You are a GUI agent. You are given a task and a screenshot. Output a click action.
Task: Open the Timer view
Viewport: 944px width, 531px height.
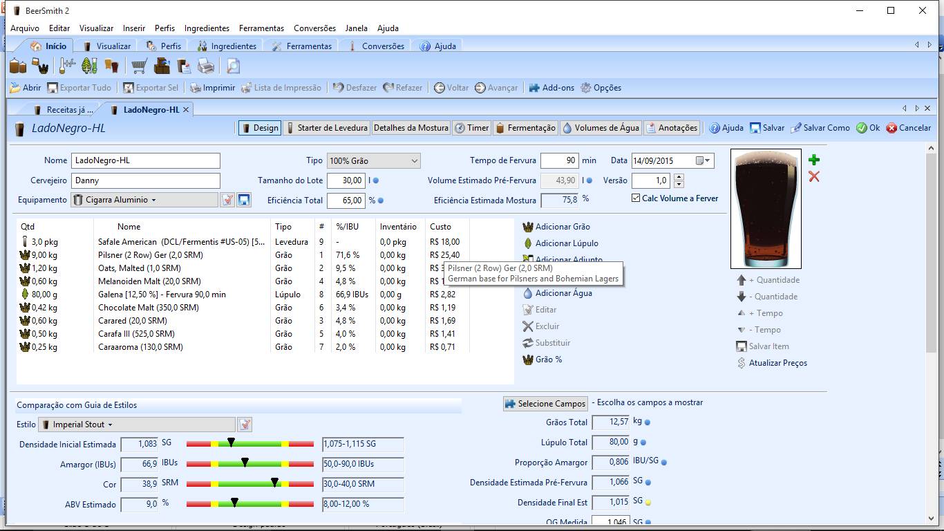(x=472, y=128)
